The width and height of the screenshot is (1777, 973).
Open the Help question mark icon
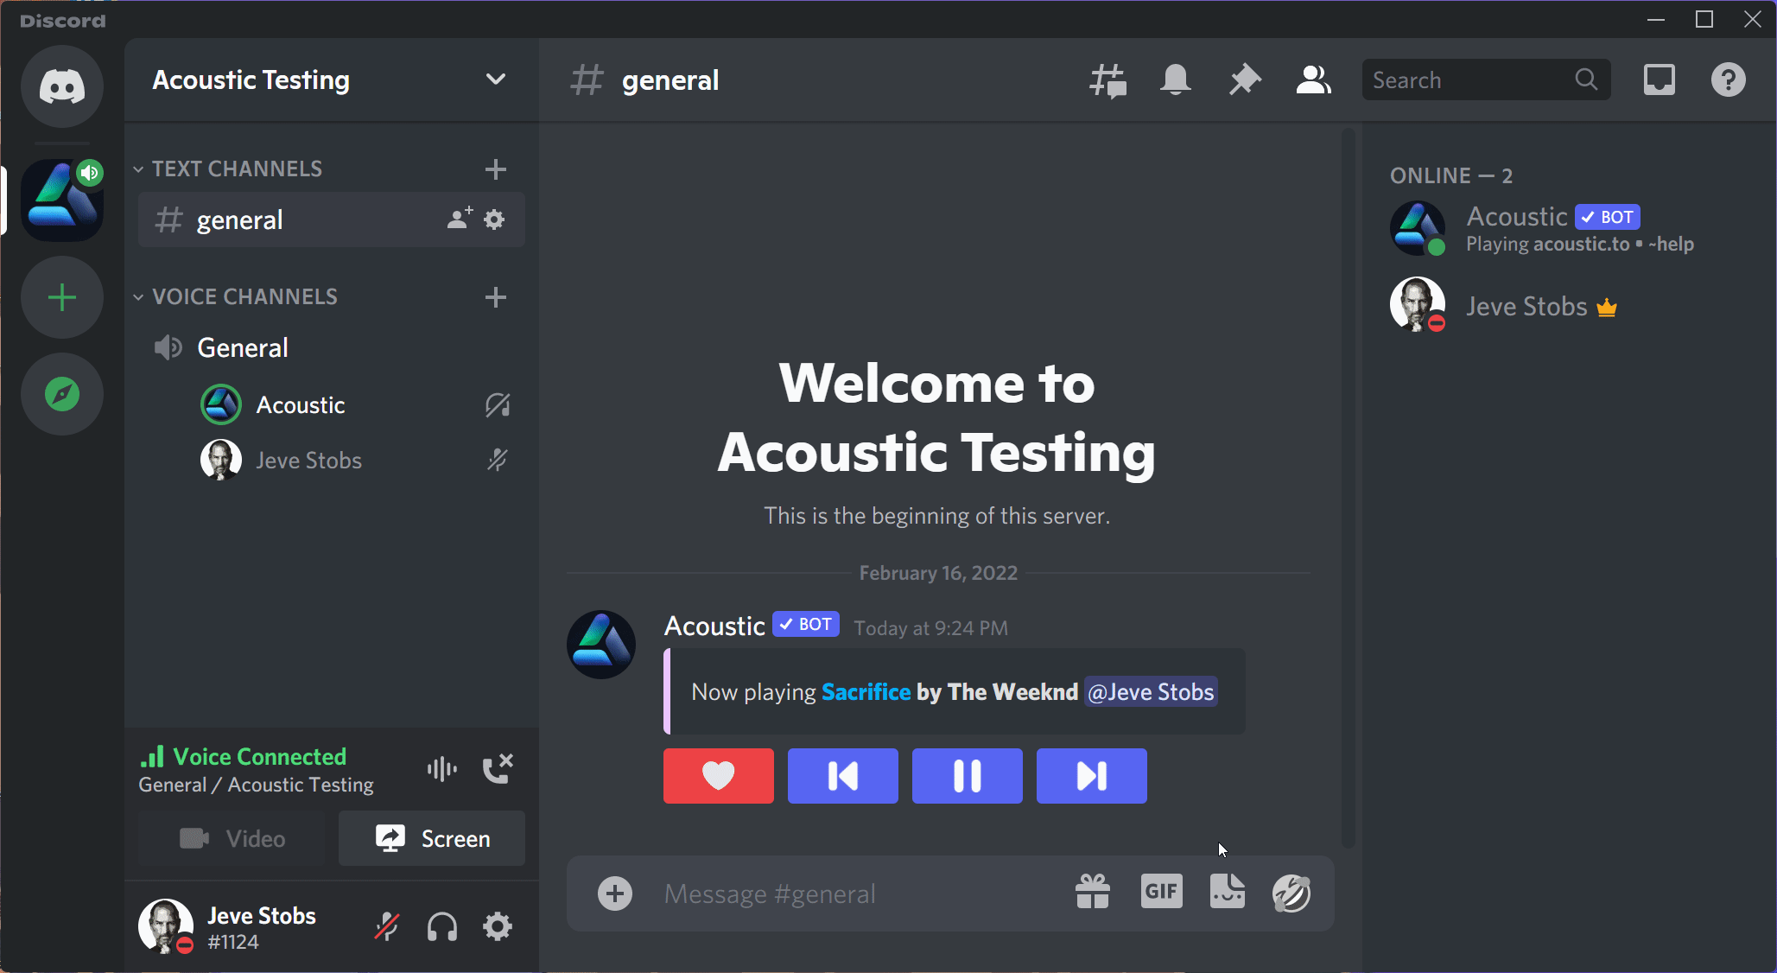[1728, 80]
